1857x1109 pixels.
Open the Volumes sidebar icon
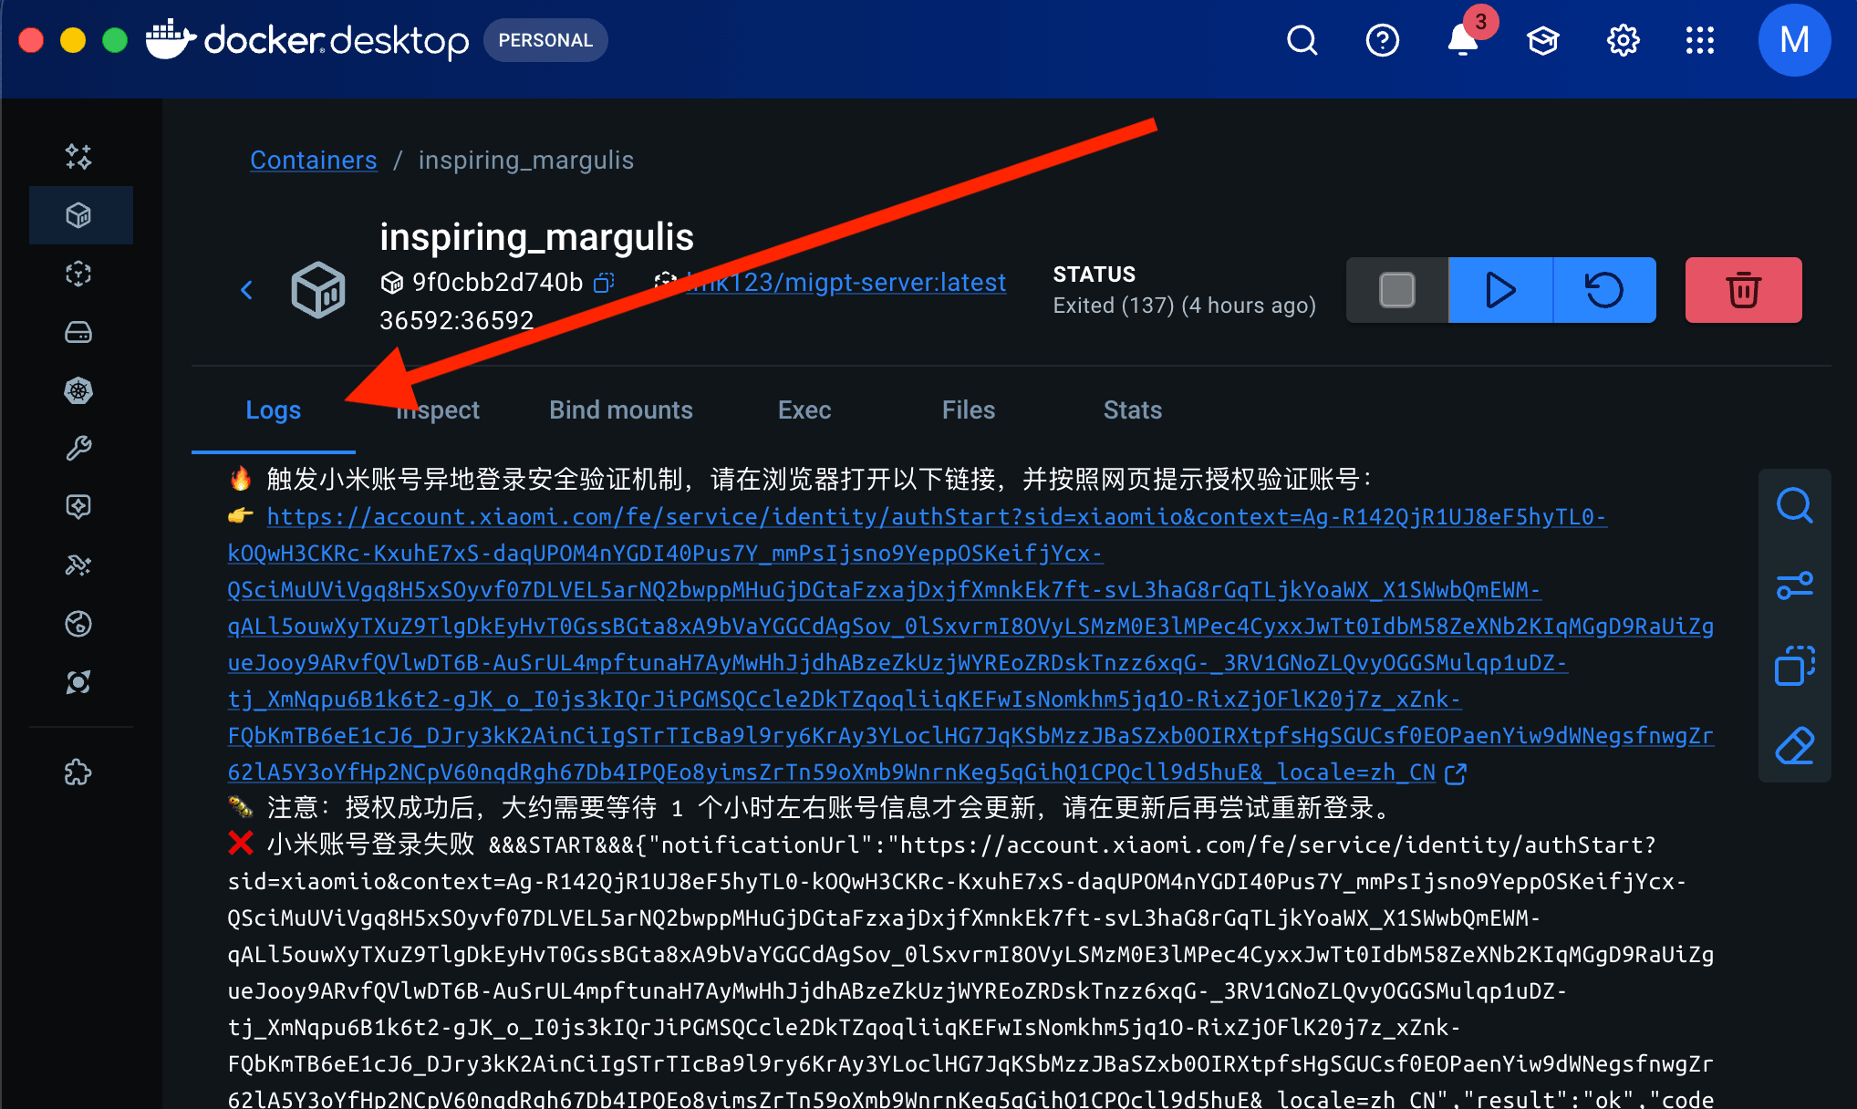point(79,332)
